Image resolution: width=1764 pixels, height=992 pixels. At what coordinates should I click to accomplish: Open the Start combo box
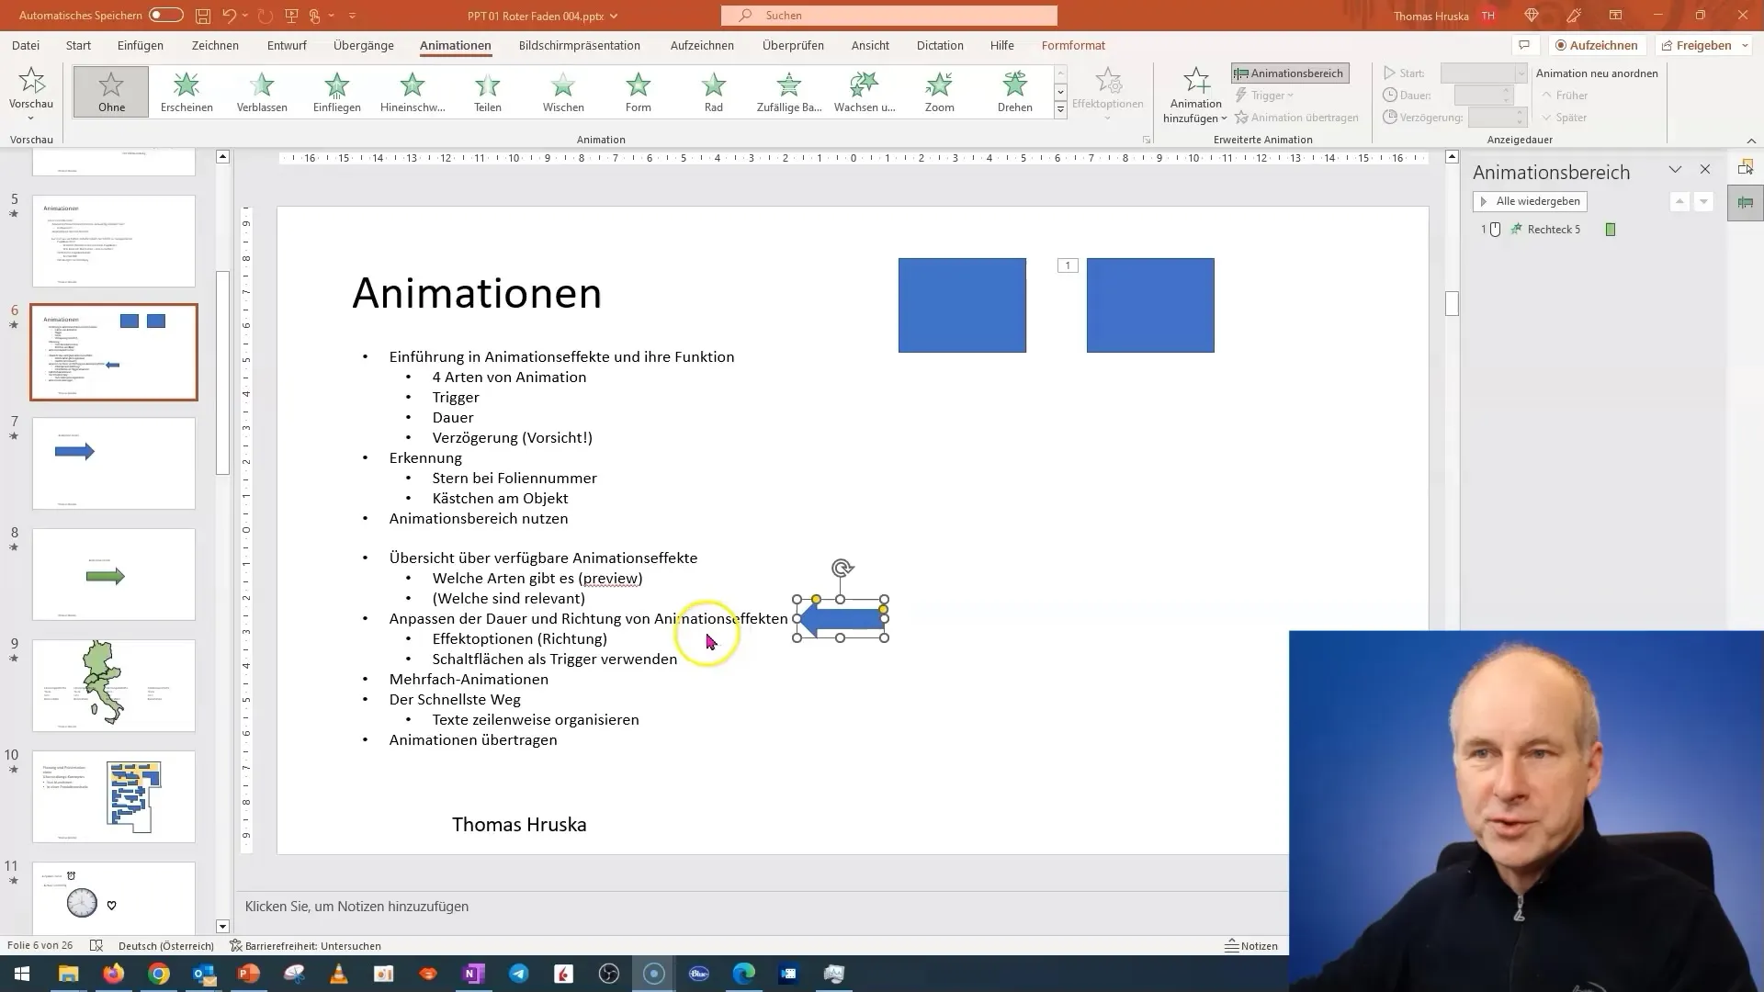click(x=1483, y=73)
